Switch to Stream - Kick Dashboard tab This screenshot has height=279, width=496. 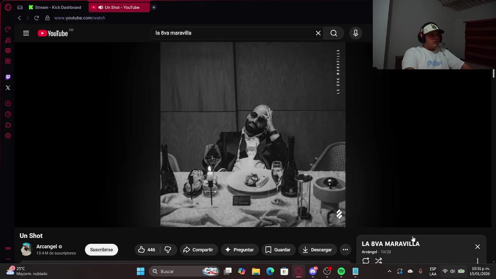pos(55,7)
